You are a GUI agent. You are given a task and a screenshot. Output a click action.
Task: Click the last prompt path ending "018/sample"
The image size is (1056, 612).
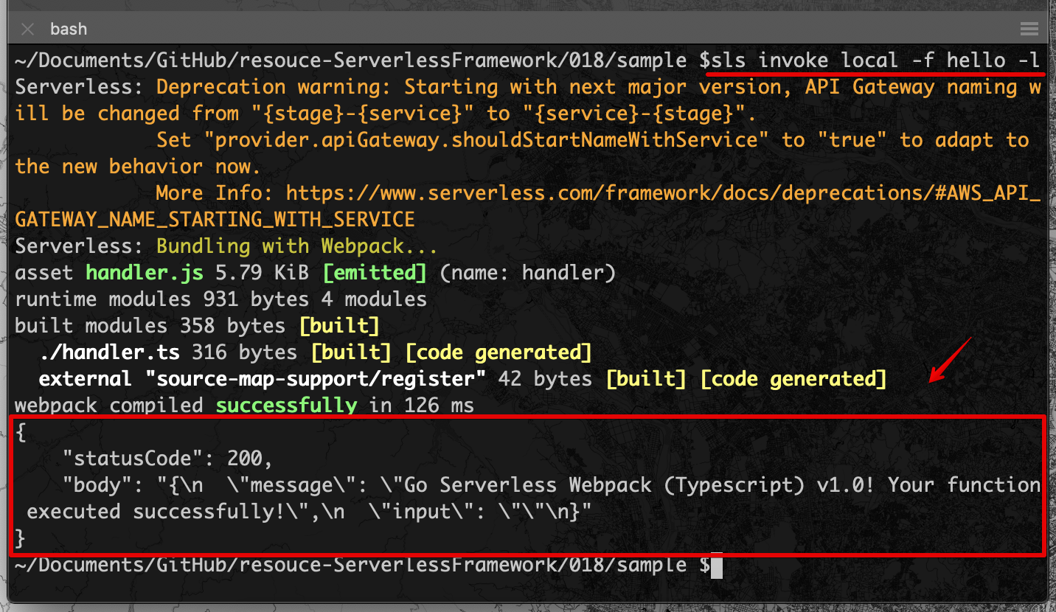(x=351, y=565)
